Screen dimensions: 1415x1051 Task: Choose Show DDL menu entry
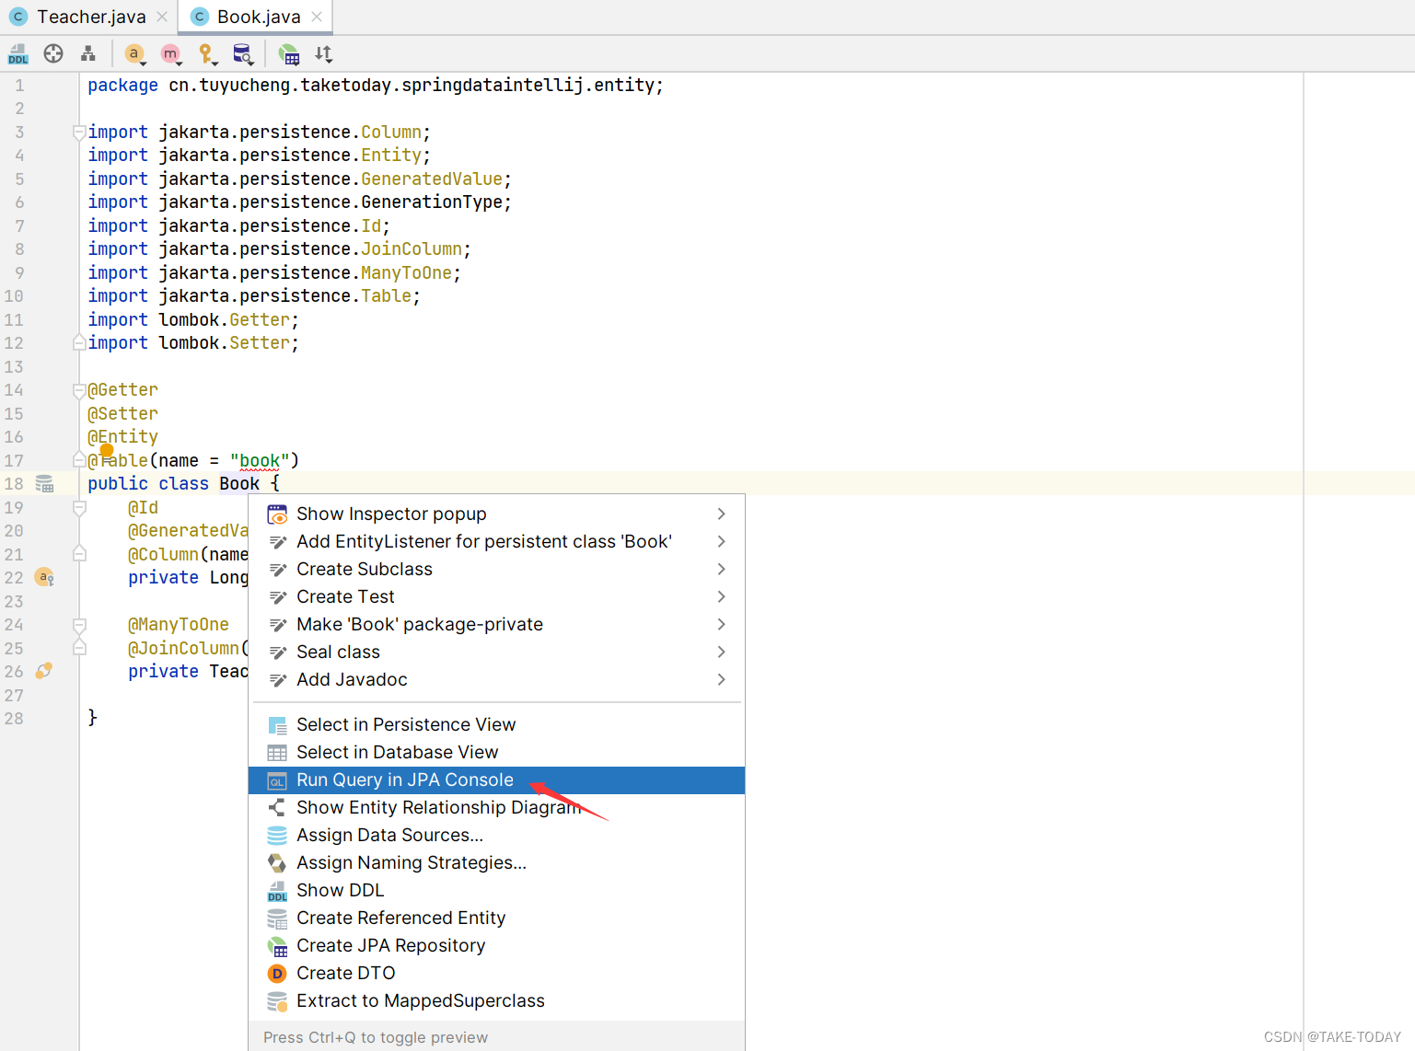pos(496,890)
